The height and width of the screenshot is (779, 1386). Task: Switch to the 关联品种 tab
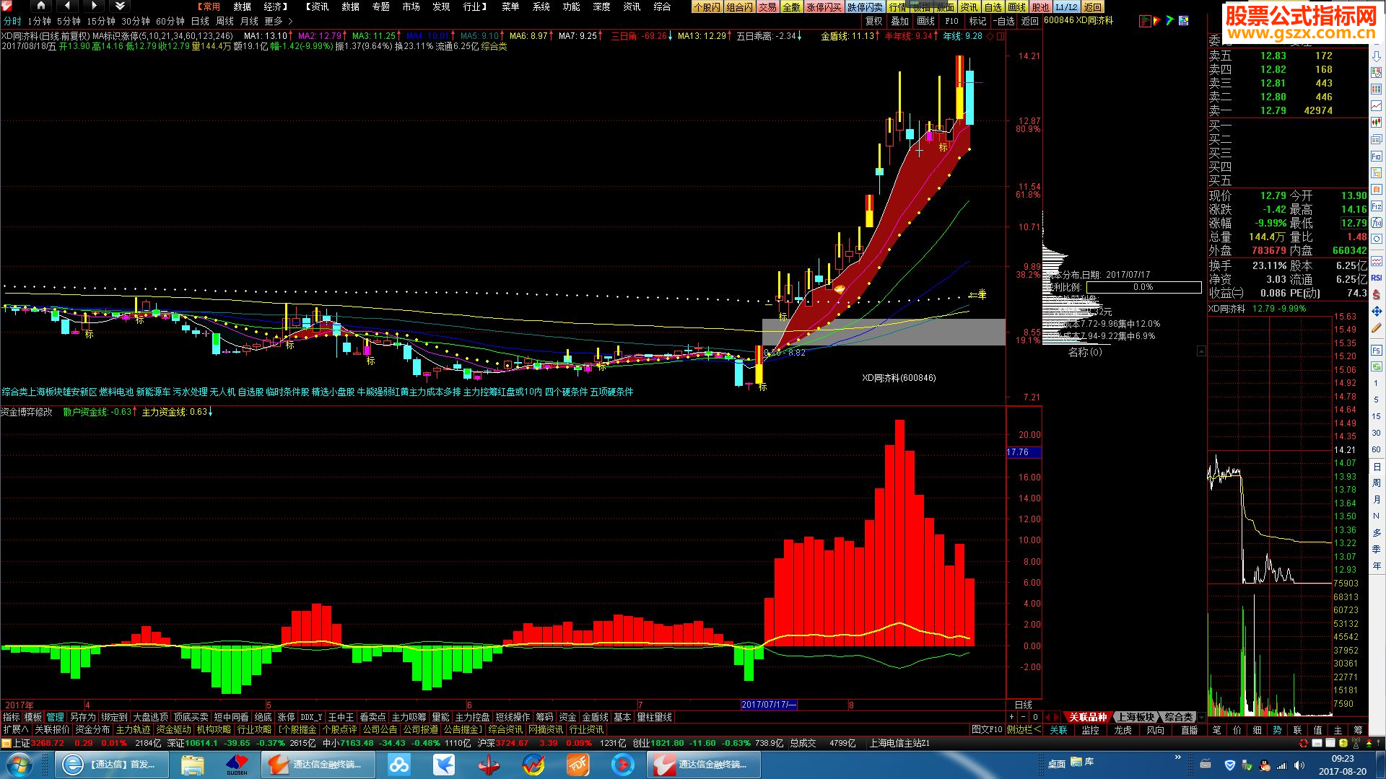tap(1087, 717)
